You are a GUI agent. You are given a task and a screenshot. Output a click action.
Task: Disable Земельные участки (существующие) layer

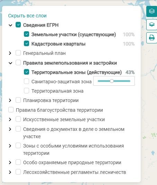click(26, 34)
